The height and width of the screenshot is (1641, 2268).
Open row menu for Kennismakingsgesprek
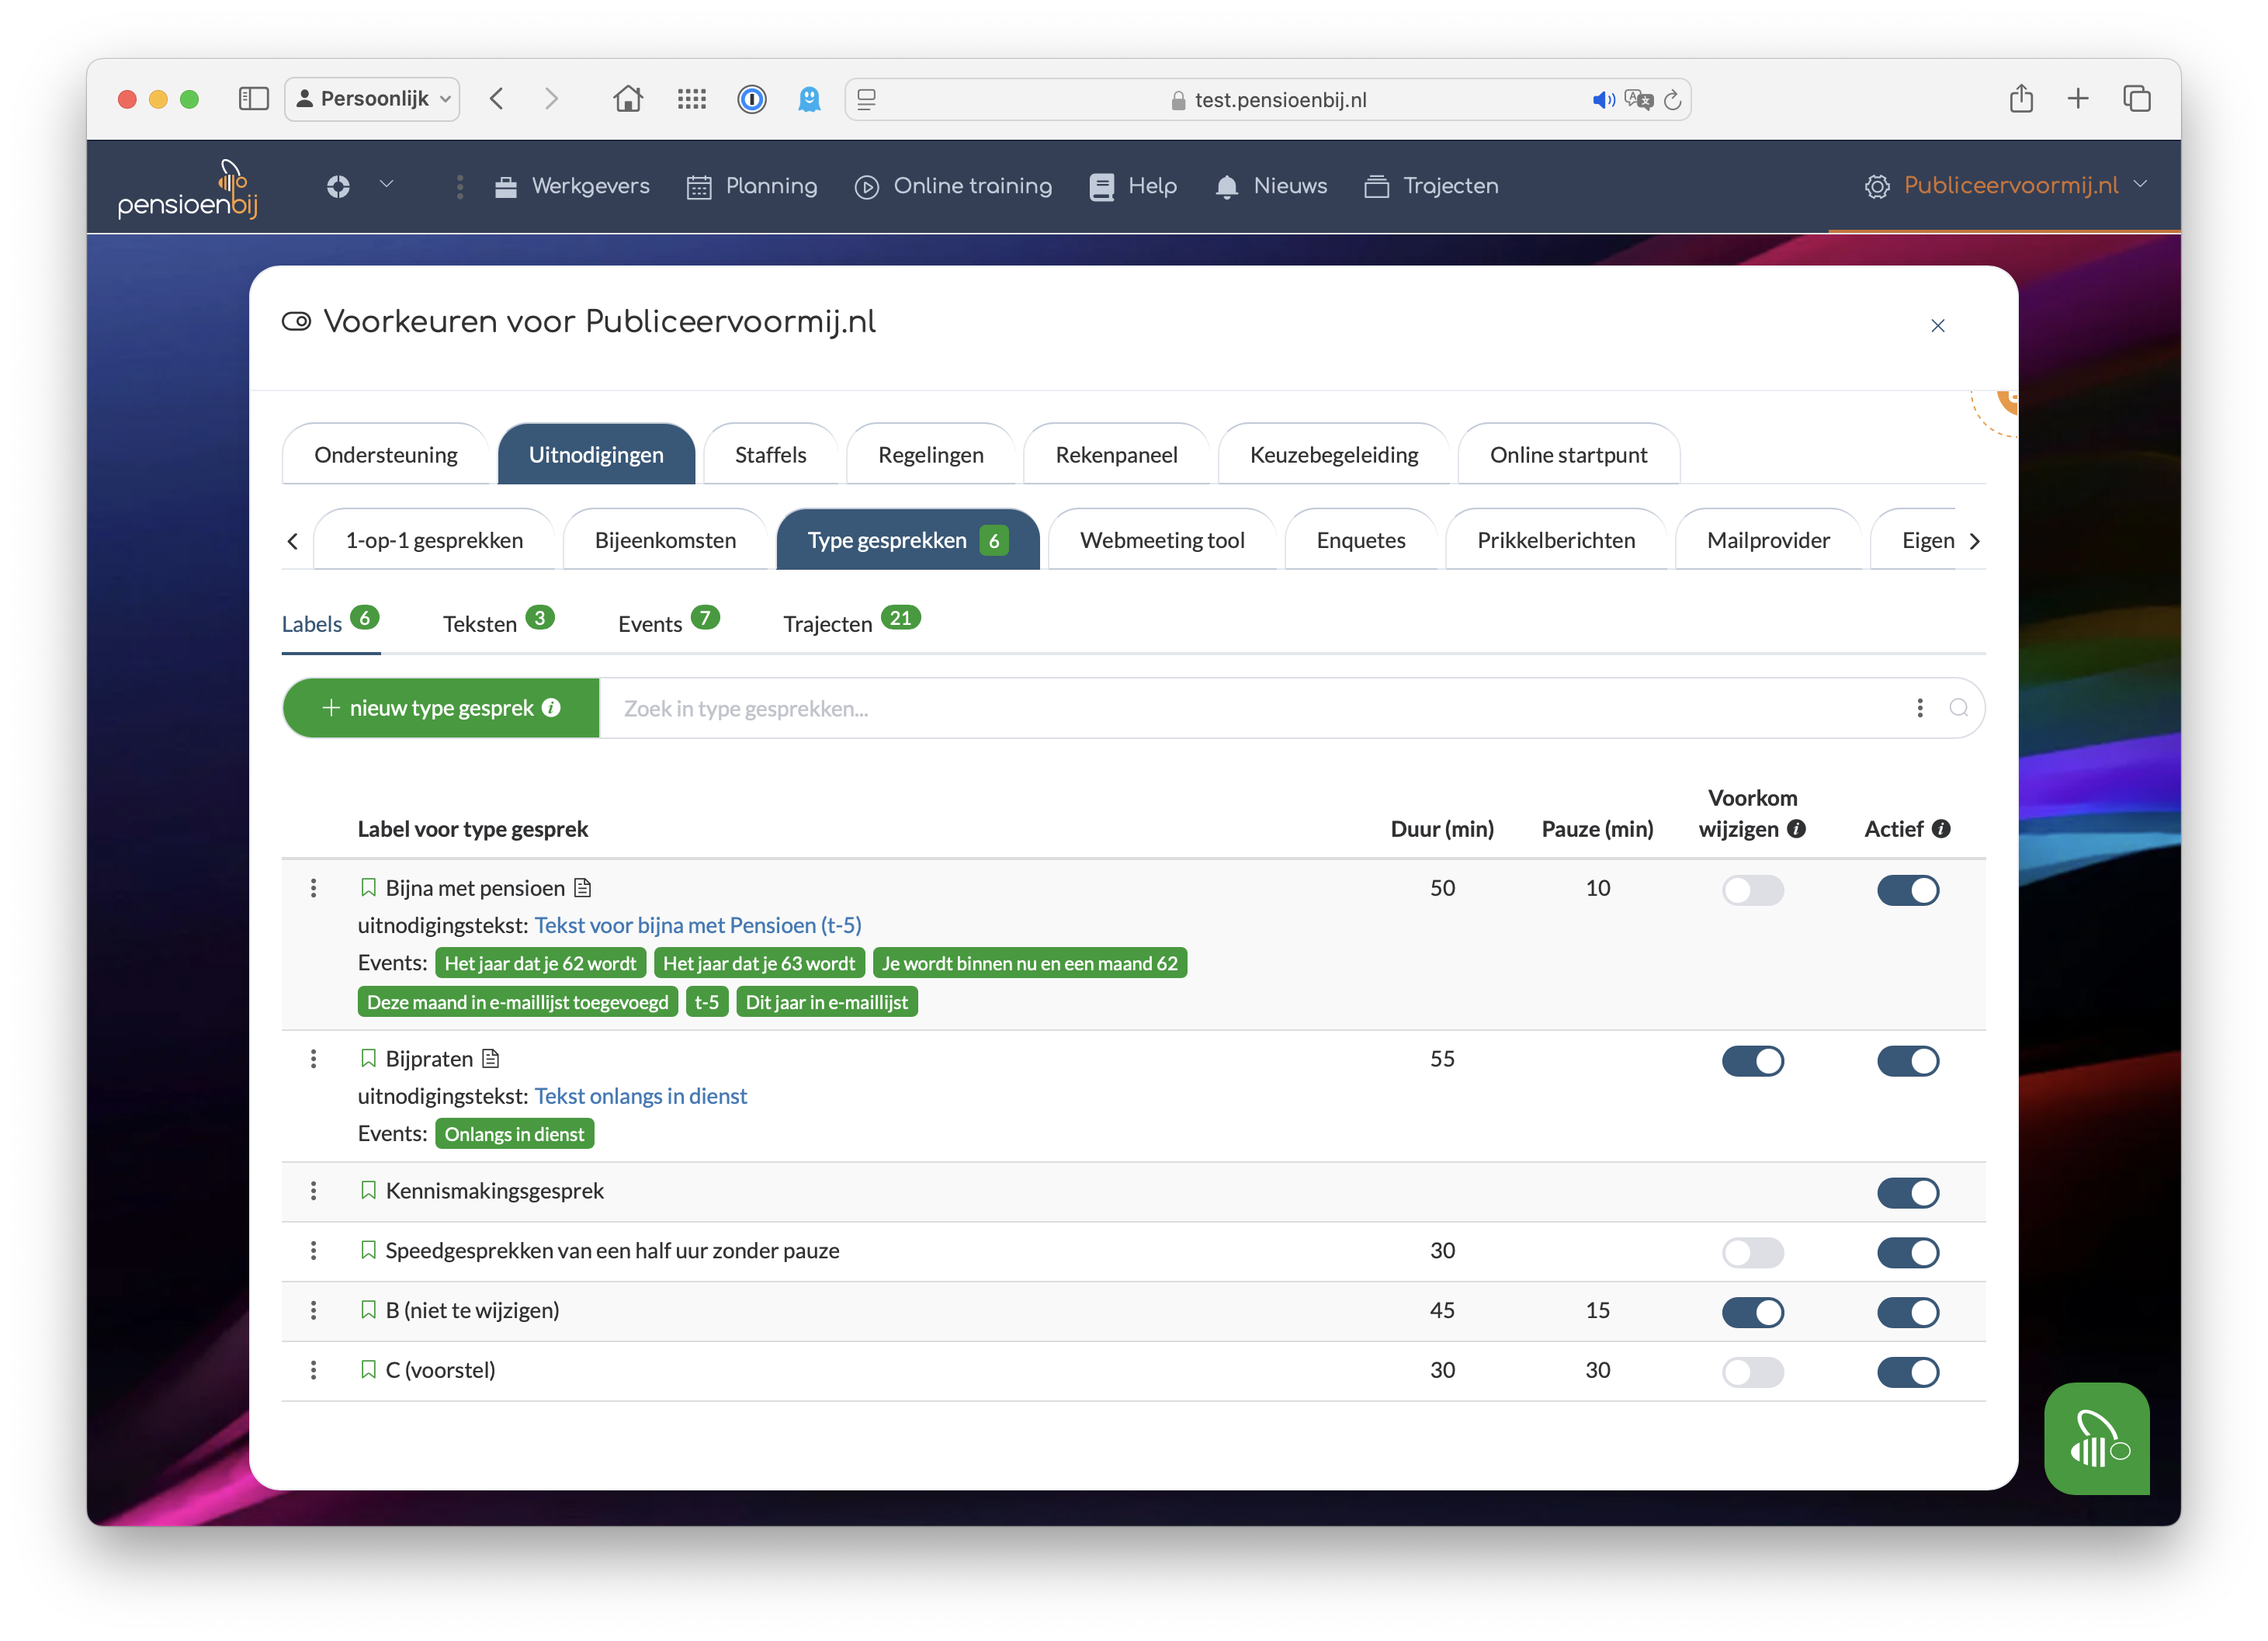pyautogui.click(x=313, y=1191)
